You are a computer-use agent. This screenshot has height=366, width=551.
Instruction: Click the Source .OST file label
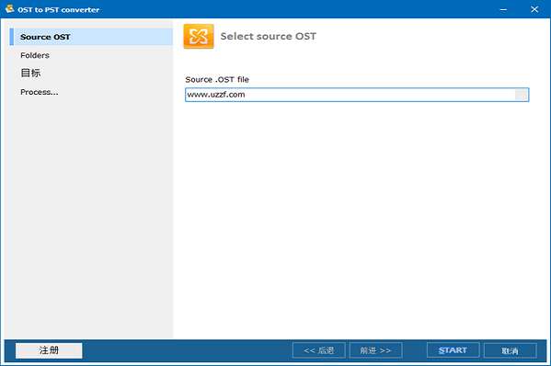[217, 80]
